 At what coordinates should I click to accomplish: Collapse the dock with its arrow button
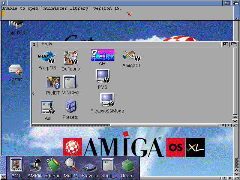3,177
